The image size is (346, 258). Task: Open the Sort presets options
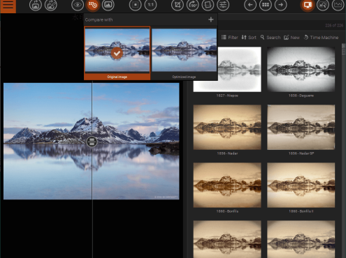coord(249,37)
